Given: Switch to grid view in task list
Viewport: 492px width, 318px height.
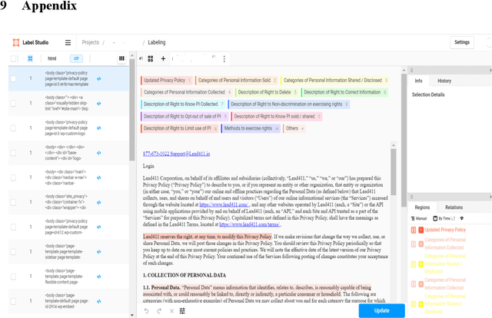Looking at the screenshot, I should point(30,58).
